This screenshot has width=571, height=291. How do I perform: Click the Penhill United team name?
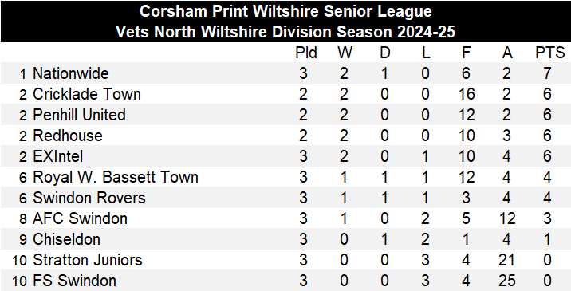coord(80,115)
